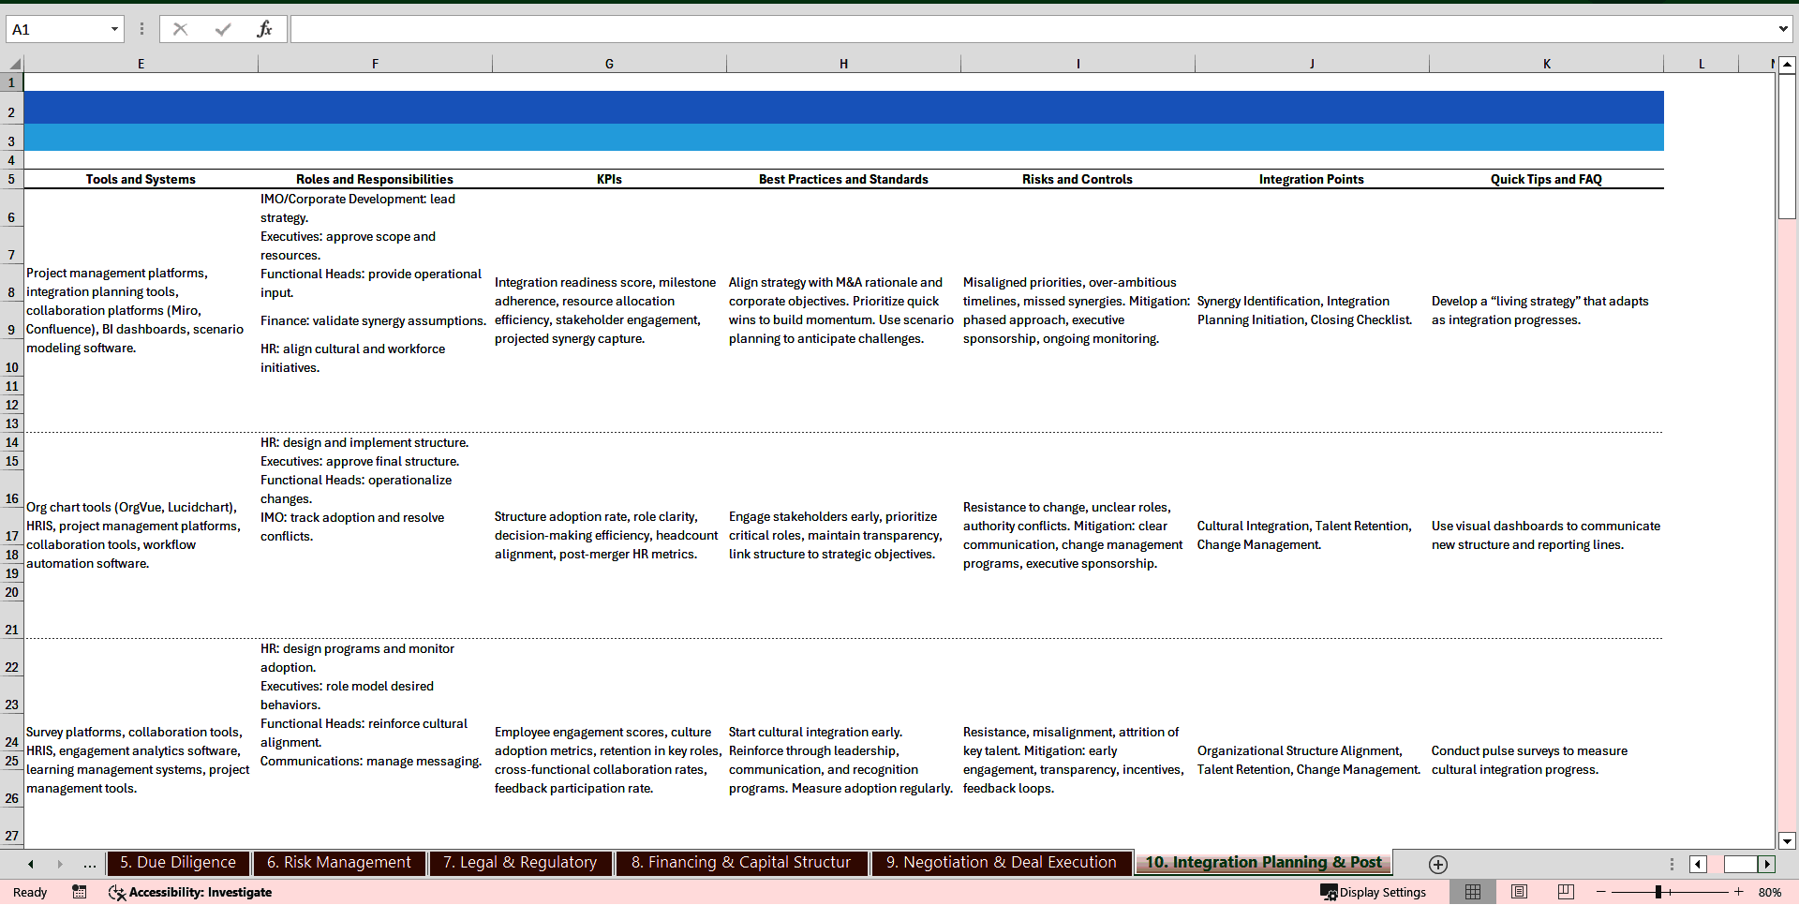Image resolution: width=1799 pixels, height=905 pixels.
Task: Run the Accessibility Investigate check
Action: point(190,892)
